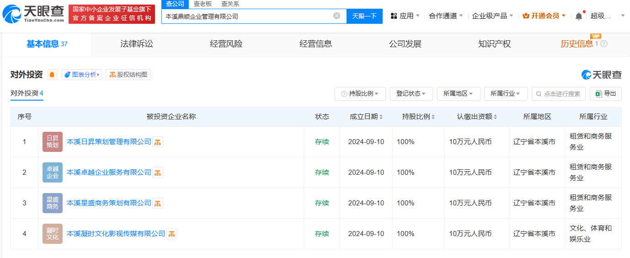Click the 点击进行搜索 table search field

pyautogui.click(x=561, y=94)
